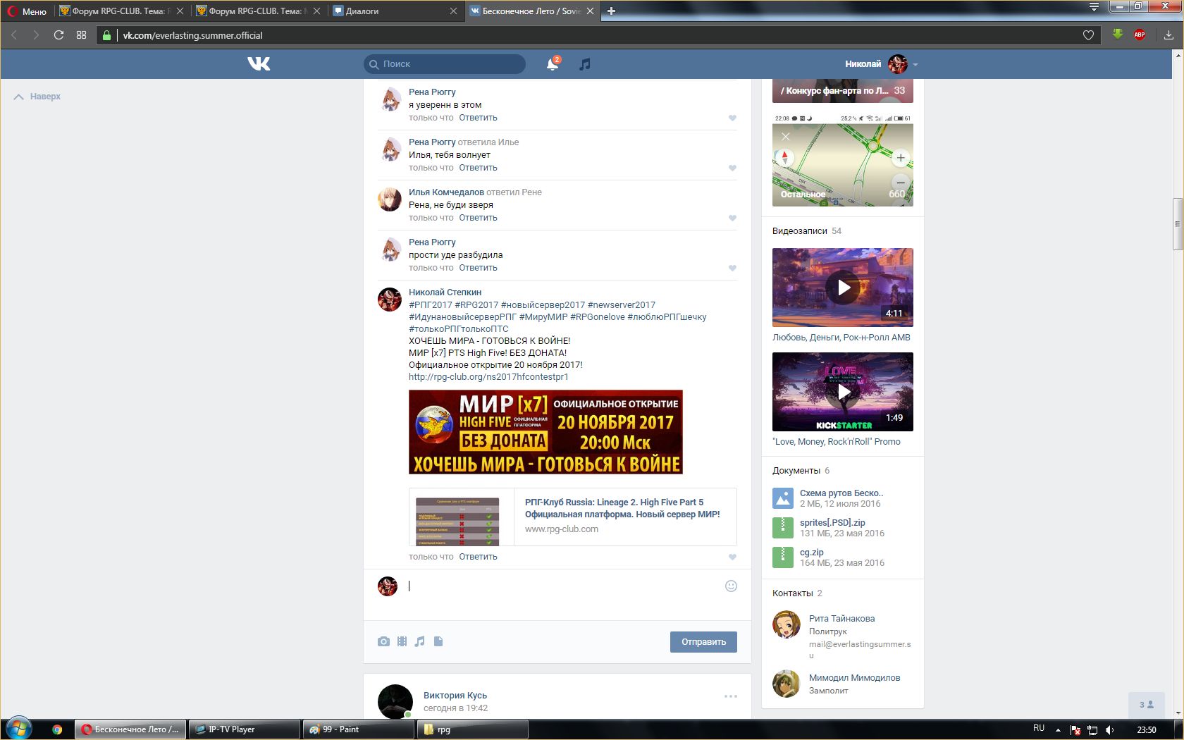
Task: Show hidden tray icons arrow
Action: (1058, 729)
